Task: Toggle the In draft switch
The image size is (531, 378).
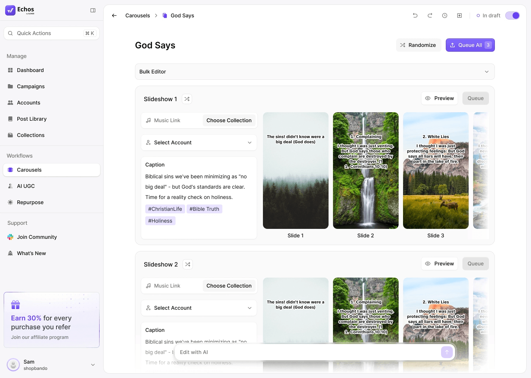Action: (513, 16)
